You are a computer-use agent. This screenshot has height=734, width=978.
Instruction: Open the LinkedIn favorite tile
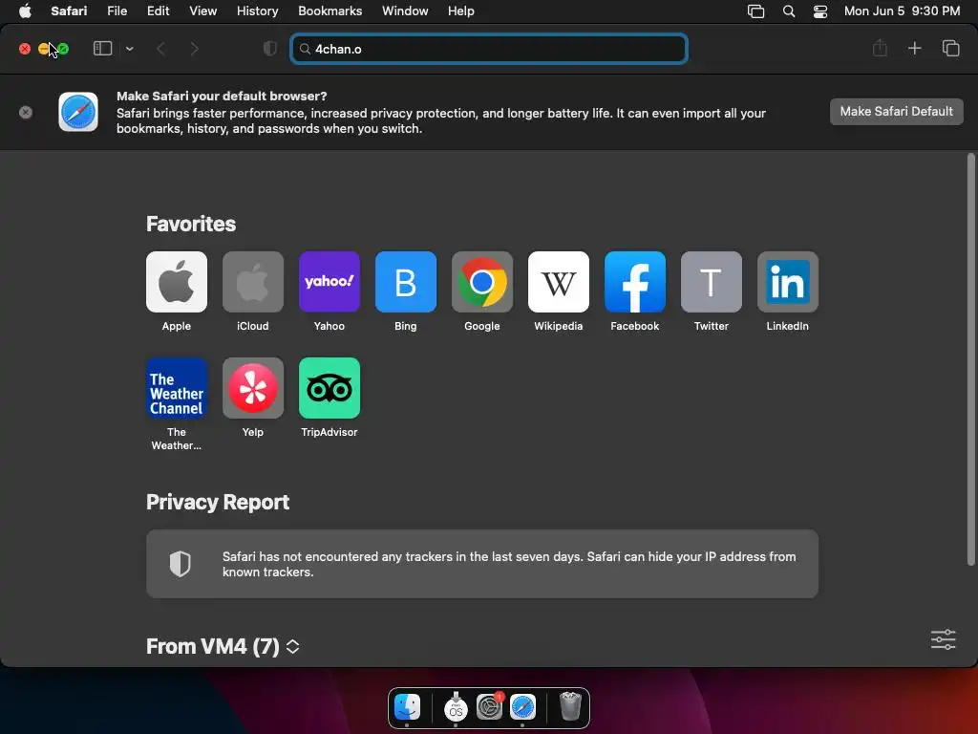[x=788, y=282]
